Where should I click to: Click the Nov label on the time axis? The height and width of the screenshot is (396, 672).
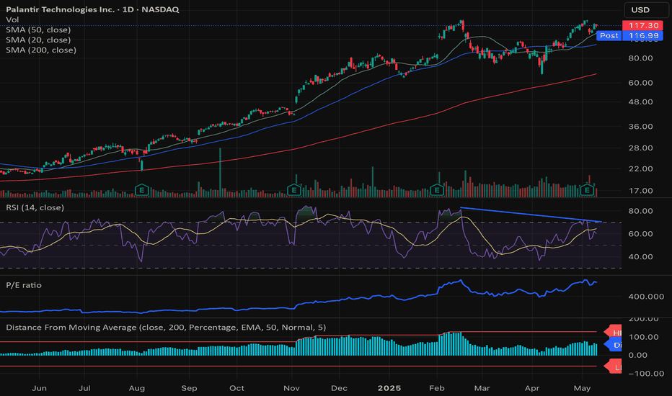(x=291, y=388)
